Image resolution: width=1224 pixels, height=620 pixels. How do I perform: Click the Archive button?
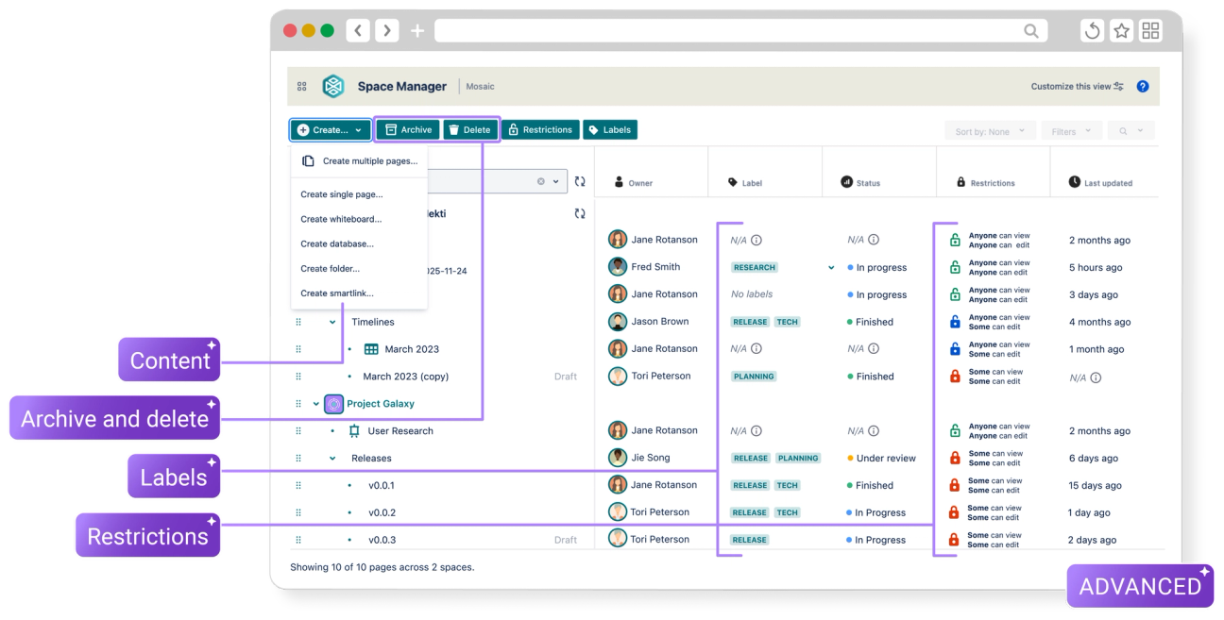coord(408,129)
